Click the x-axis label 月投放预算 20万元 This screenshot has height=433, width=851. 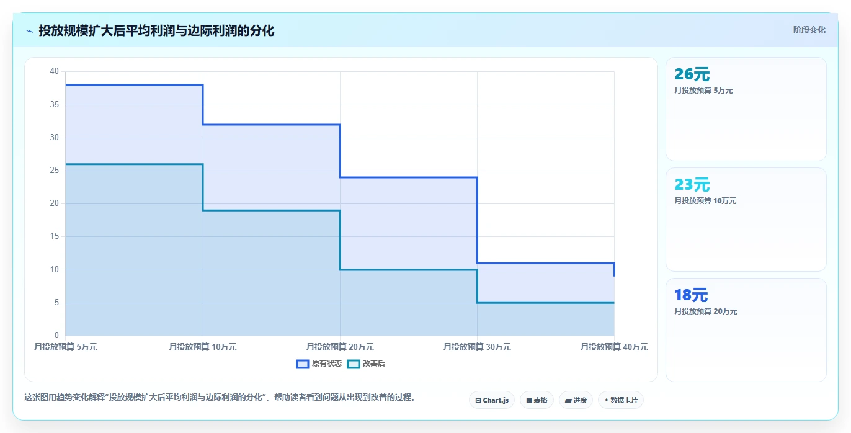(x=340, y=347)
